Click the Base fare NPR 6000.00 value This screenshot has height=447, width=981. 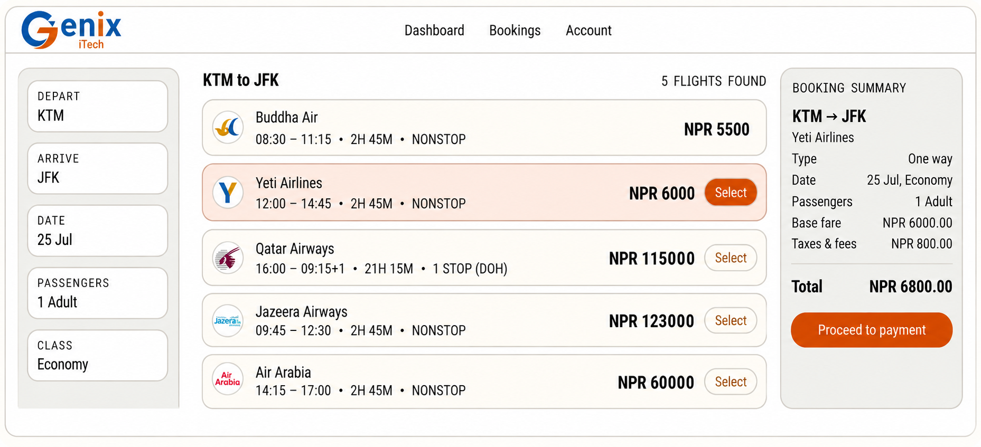918,223
